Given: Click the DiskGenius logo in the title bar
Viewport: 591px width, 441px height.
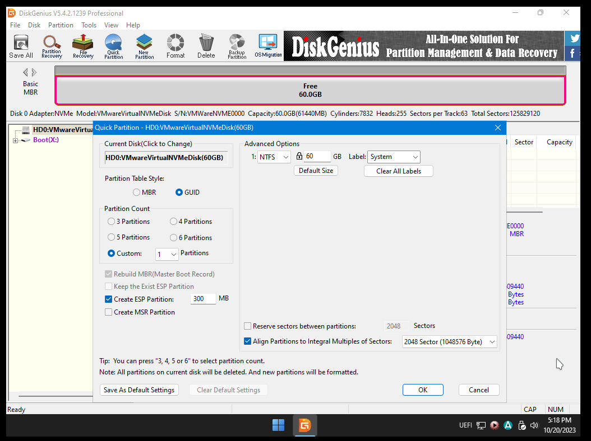Looking at the screenshot, I should pyautogui.click(x=12, y=13).
